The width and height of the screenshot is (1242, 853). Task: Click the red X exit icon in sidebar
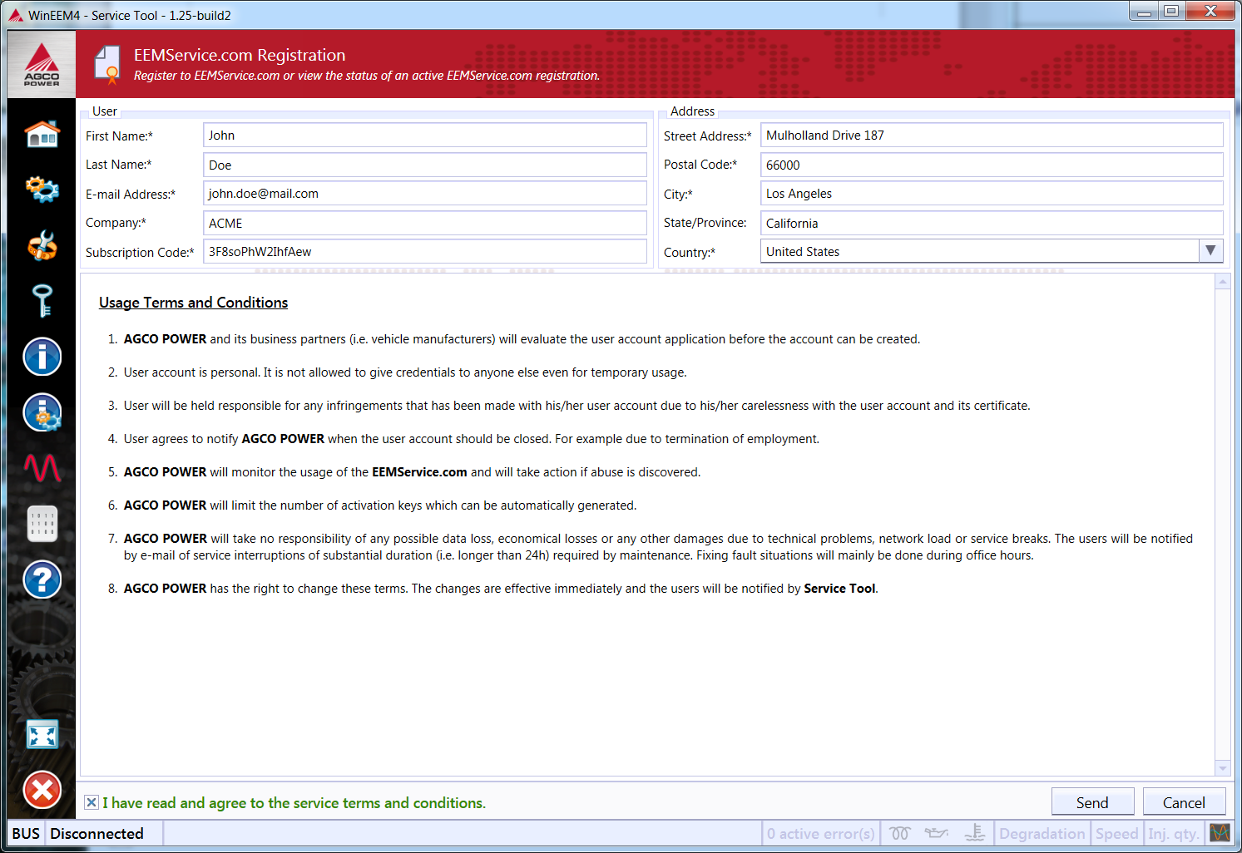point(42,790)
